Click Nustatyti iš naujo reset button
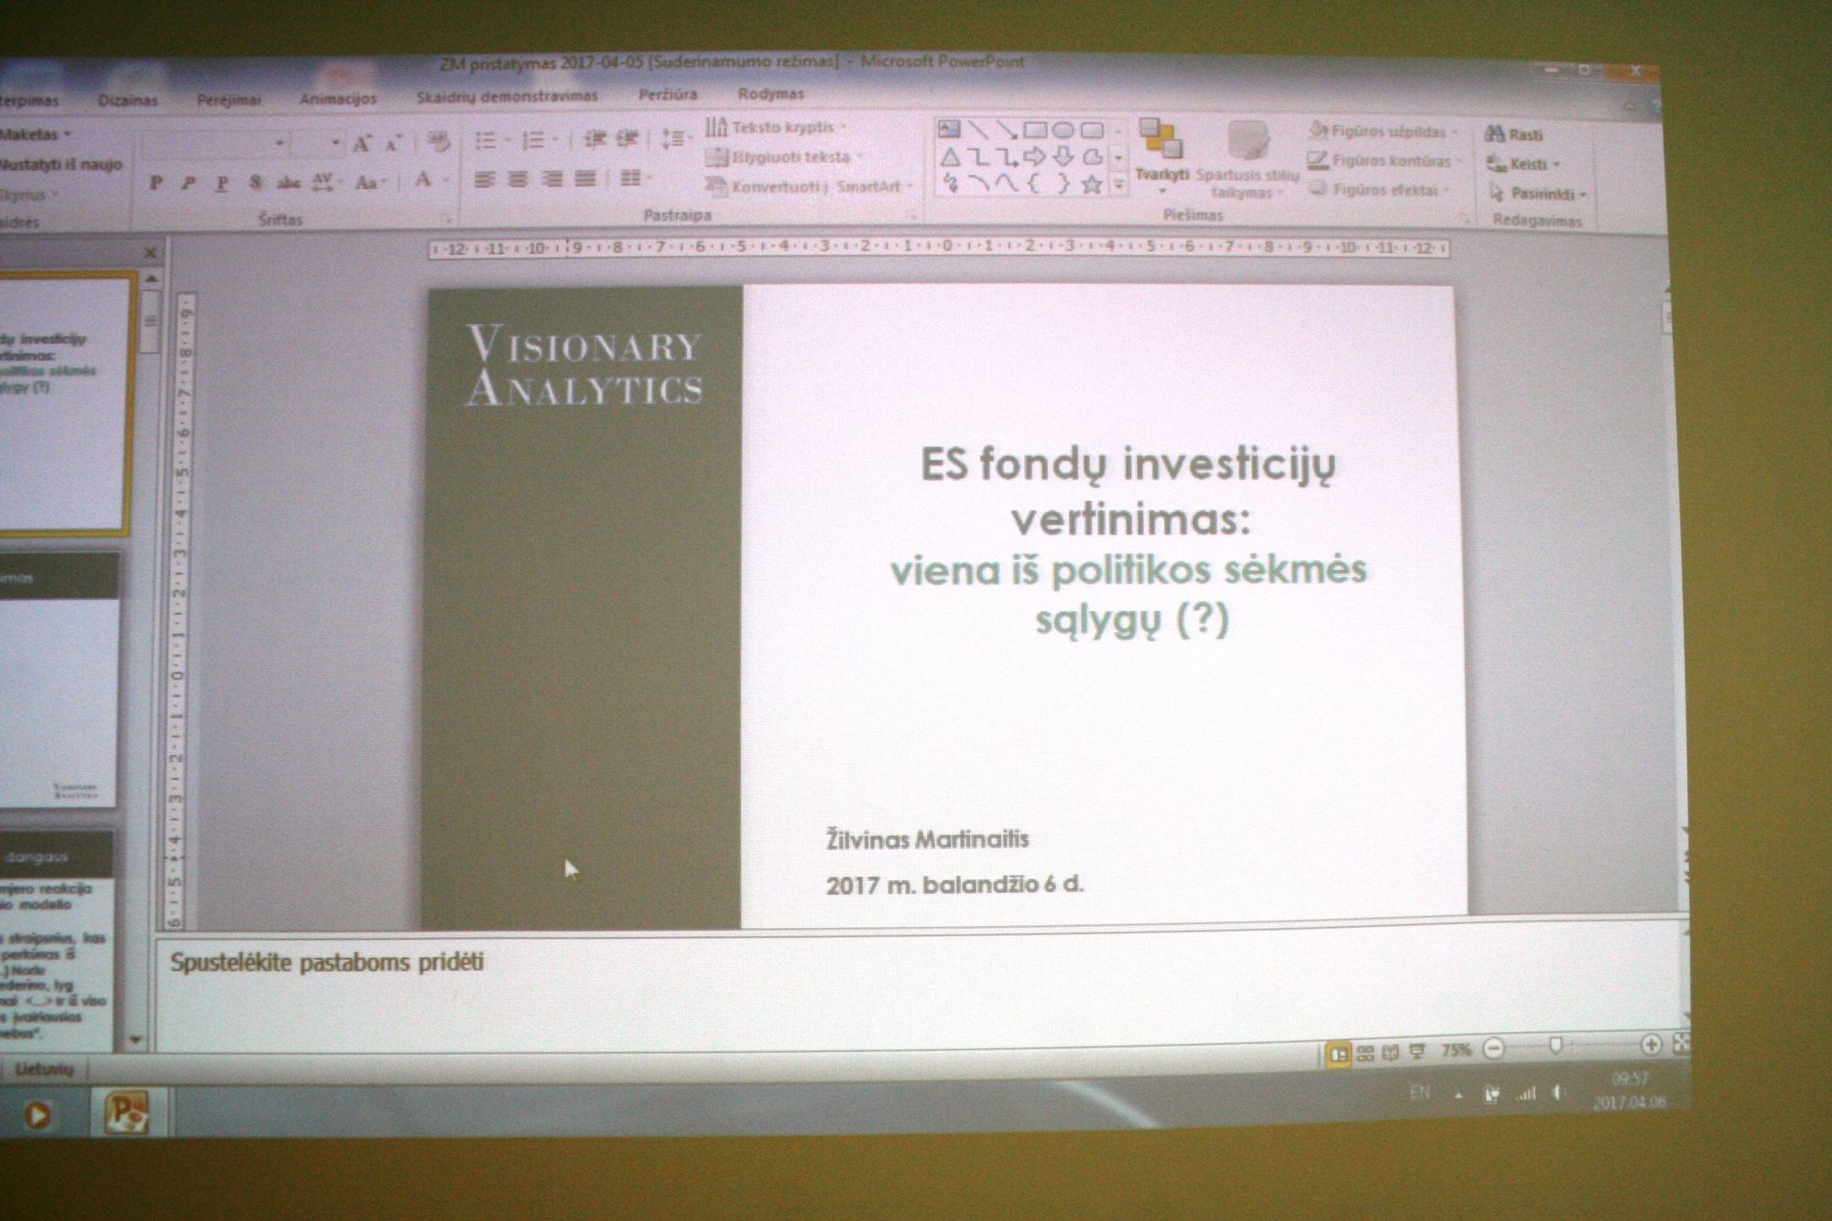Screen dimensions: 1832x1221 pos(60,165)
